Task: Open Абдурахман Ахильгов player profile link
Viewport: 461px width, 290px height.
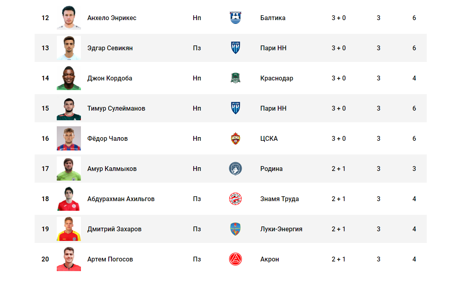Action: click(x=121, y=199)
